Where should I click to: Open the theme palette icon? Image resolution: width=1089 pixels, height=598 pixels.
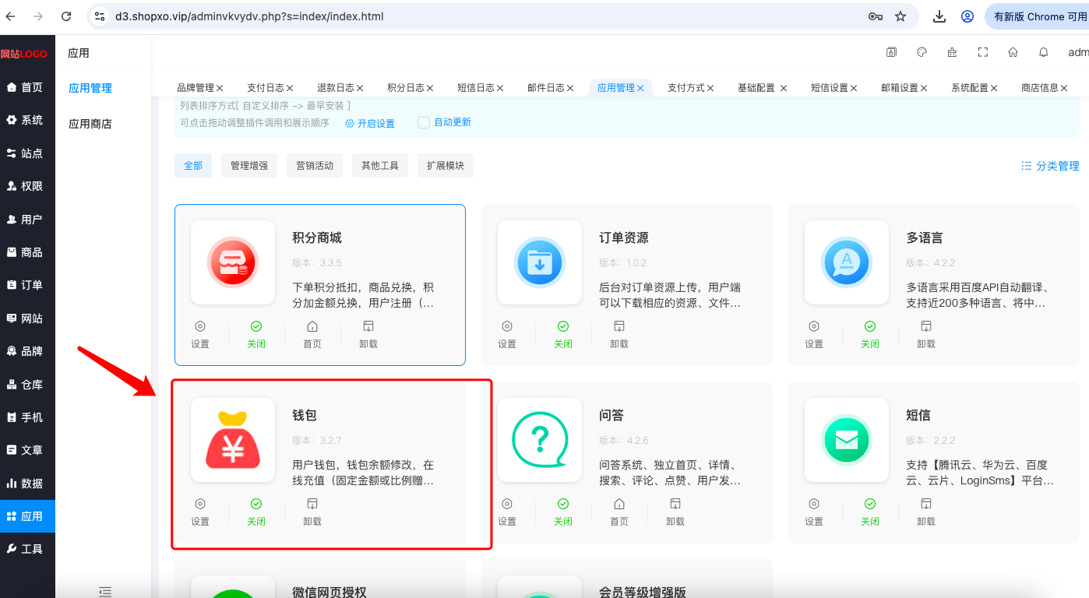[x=922, y=52]
